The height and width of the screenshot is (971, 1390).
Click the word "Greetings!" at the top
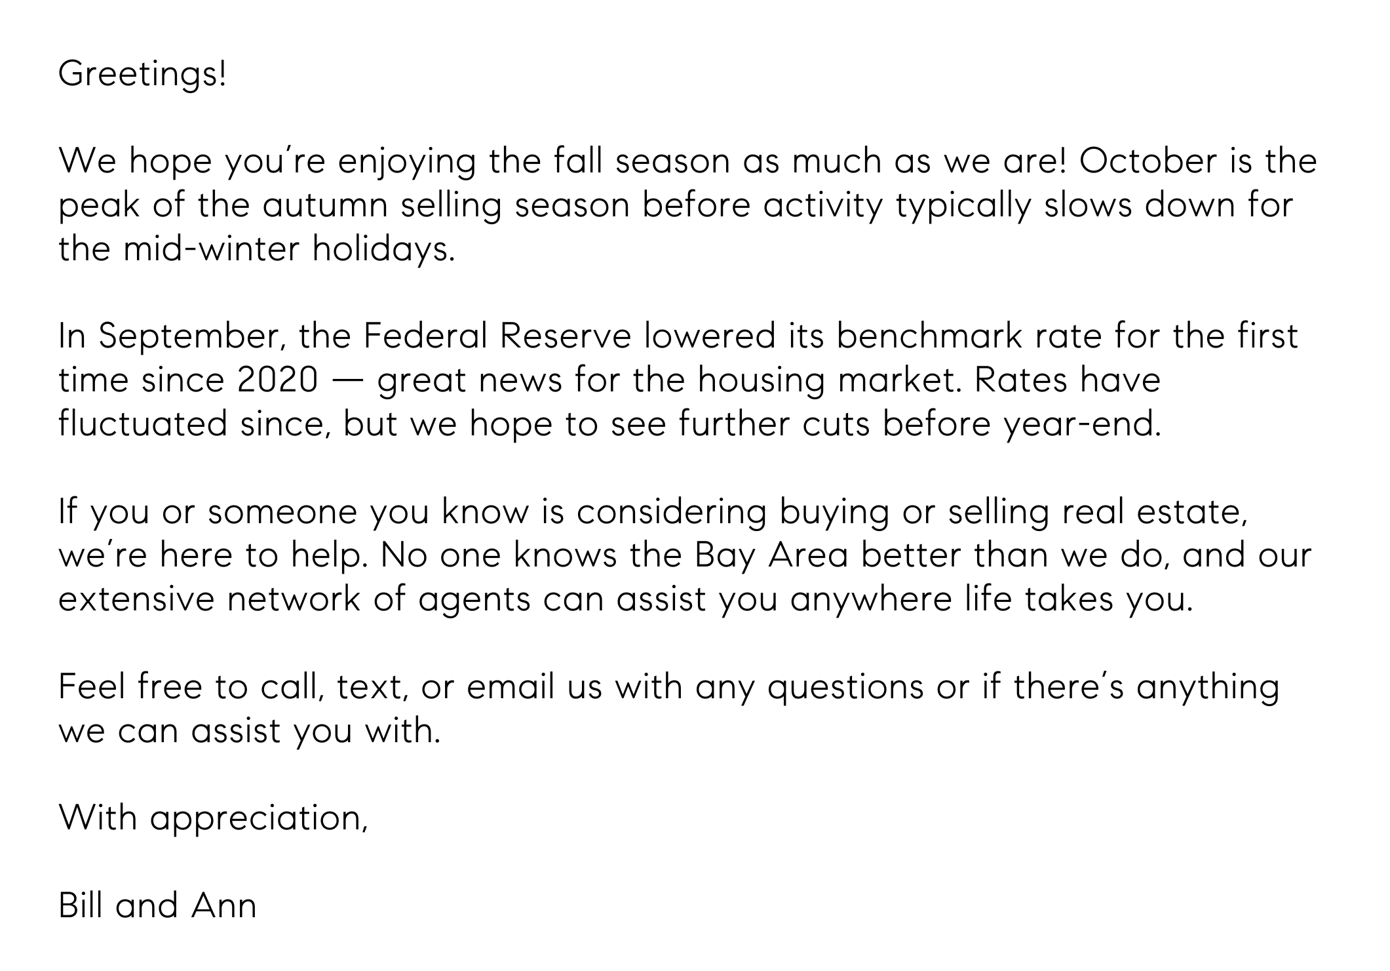[142, 75]
